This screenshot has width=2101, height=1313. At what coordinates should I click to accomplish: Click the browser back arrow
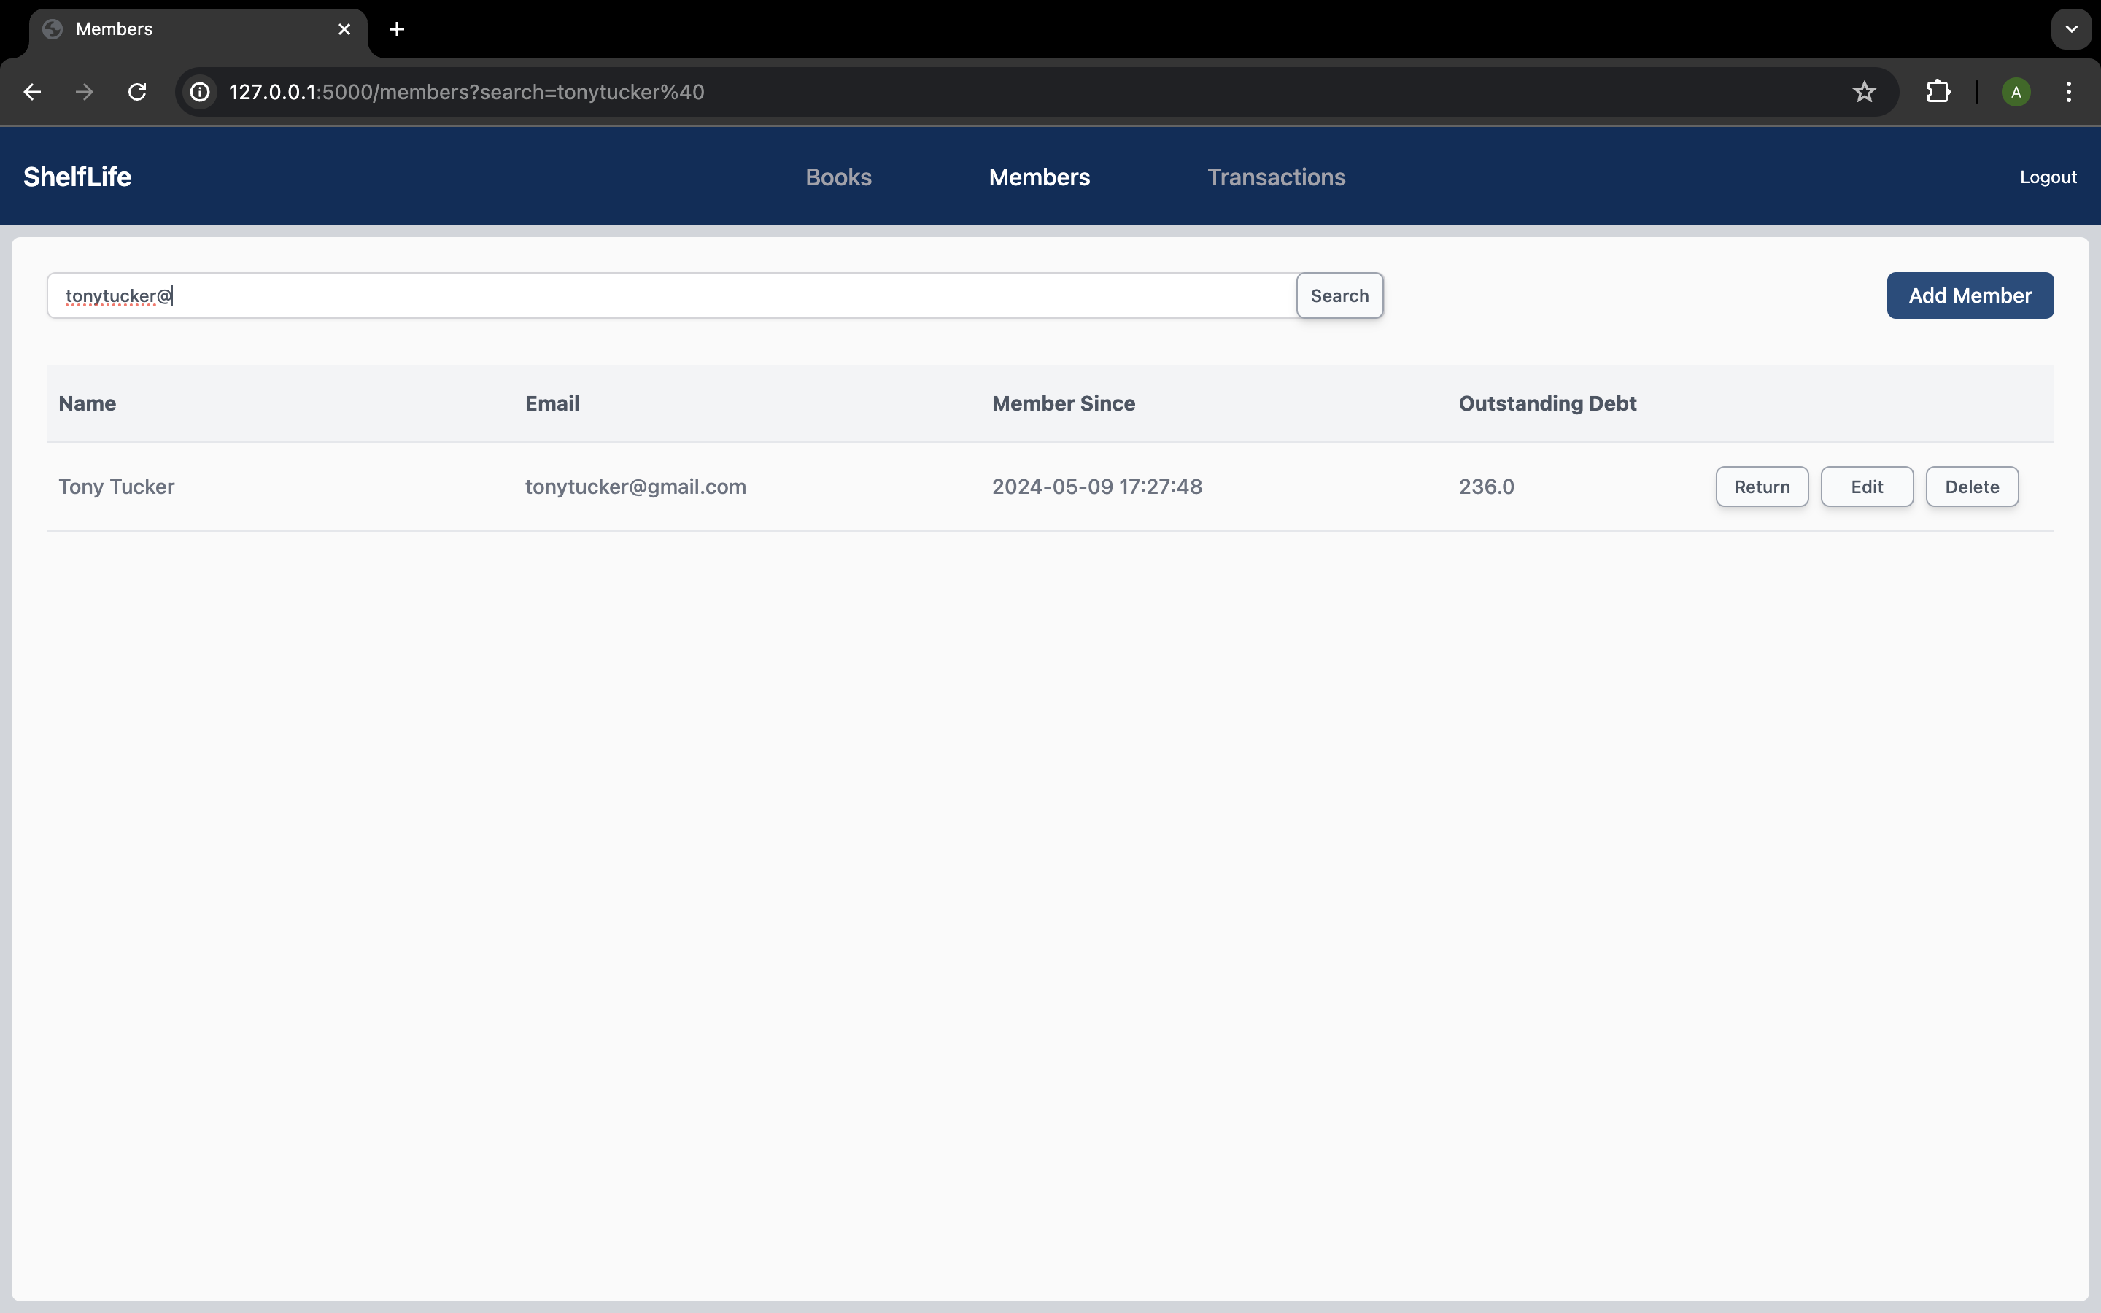(32, 92)
